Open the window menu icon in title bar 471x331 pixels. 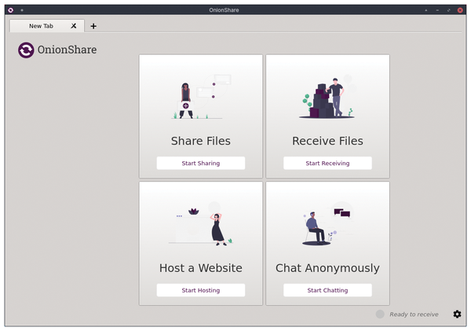click(x=10, y=10)
